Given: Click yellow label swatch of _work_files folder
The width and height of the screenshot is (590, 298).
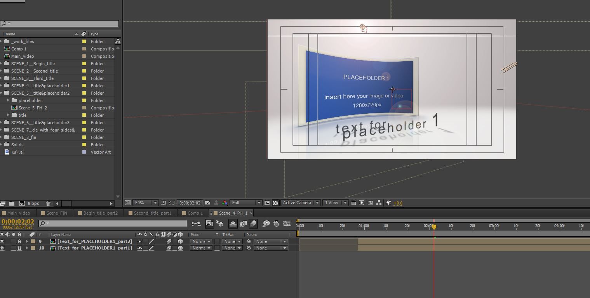Looking at the screenshot, I should [84, 42].
